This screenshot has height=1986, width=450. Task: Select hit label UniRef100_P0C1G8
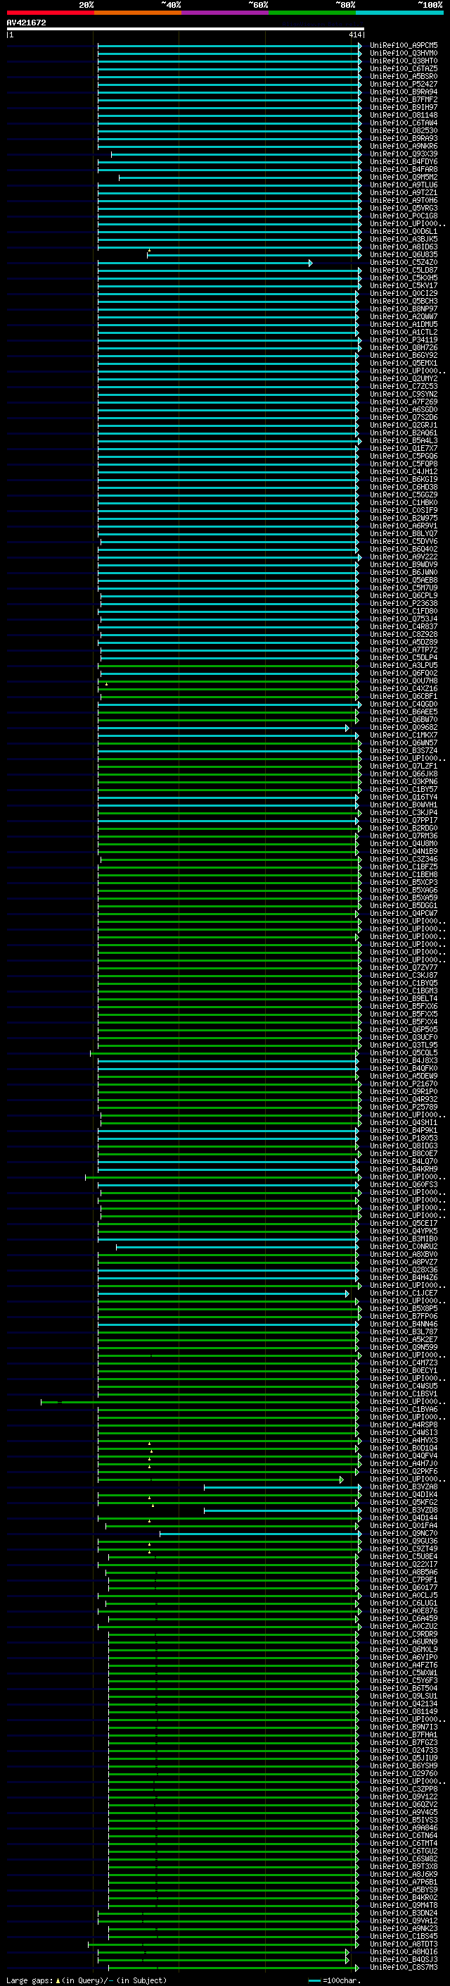[404, 216]
